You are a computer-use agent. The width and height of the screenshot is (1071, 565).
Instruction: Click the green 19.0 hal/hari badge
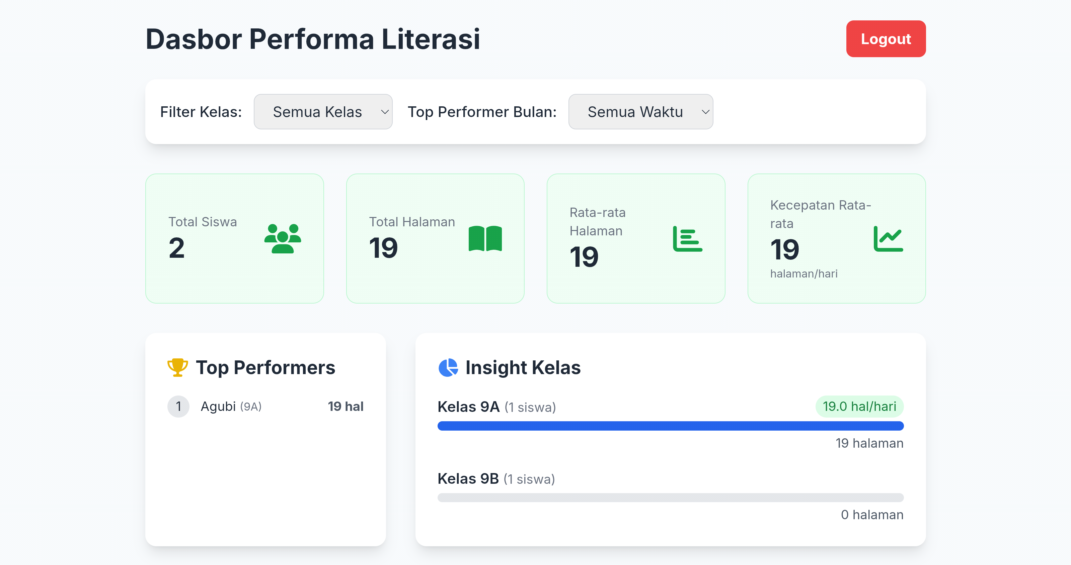pos(859,406)
